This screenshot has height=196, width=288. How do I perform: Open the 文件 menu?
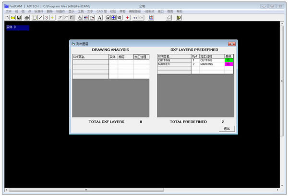[9, 11]
